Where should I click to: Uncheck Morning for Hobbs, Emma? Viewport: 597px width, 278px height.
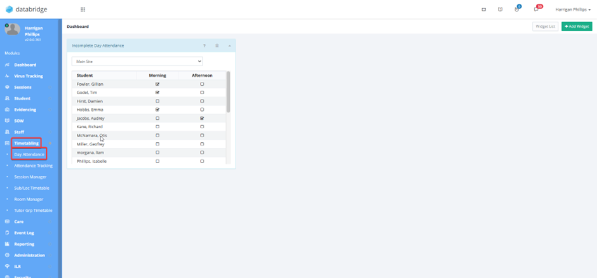tap(158, 110)
